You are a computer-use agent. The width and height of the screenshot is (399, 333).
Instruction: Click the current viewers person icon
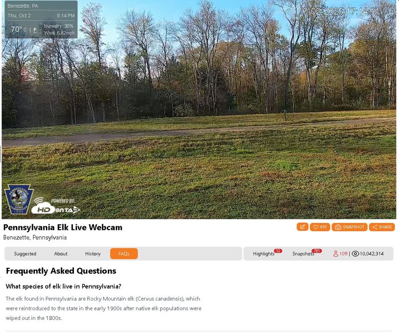coord(336,254)
